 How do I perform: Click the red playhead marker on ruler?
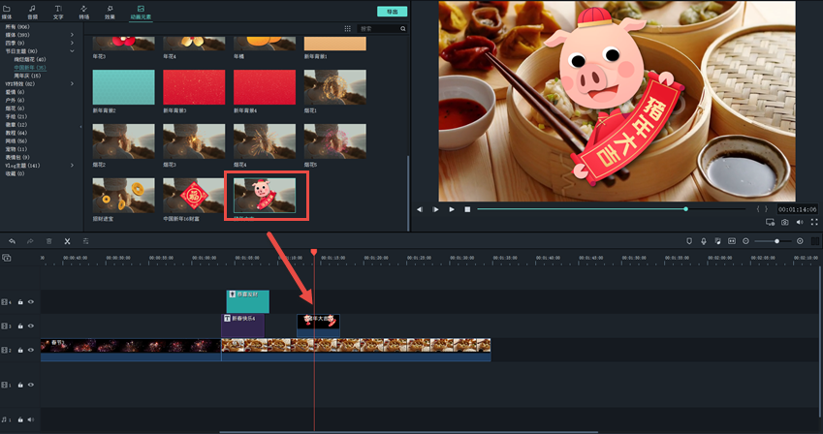pyautogui.click(x=314, y=253)
